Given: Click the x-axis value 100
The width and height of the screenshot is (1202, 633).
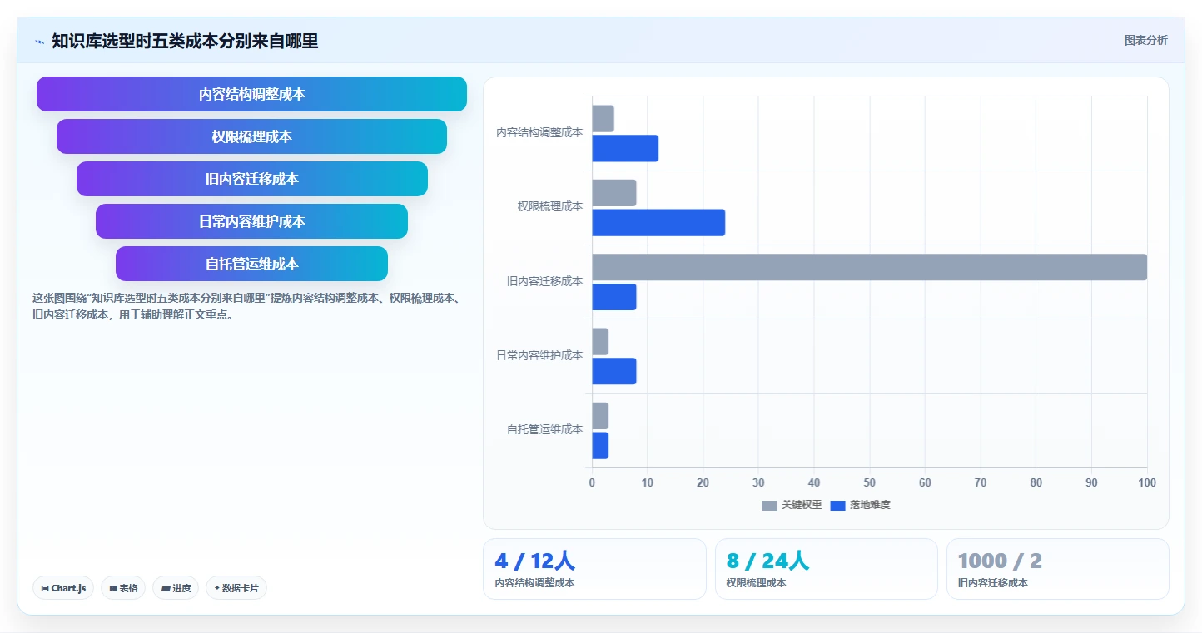Looking at the screenshot, I should coord(1147,482).
